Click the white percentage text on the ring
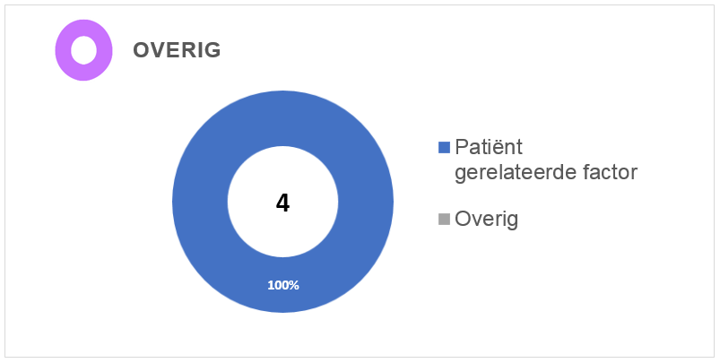The width and height of the screenshot is (720, 363). (x=283, y=285)
